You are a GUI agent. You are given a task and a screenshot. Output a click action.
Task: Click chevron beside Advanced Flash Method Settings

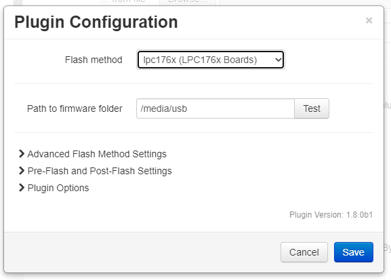pos(22,154)
